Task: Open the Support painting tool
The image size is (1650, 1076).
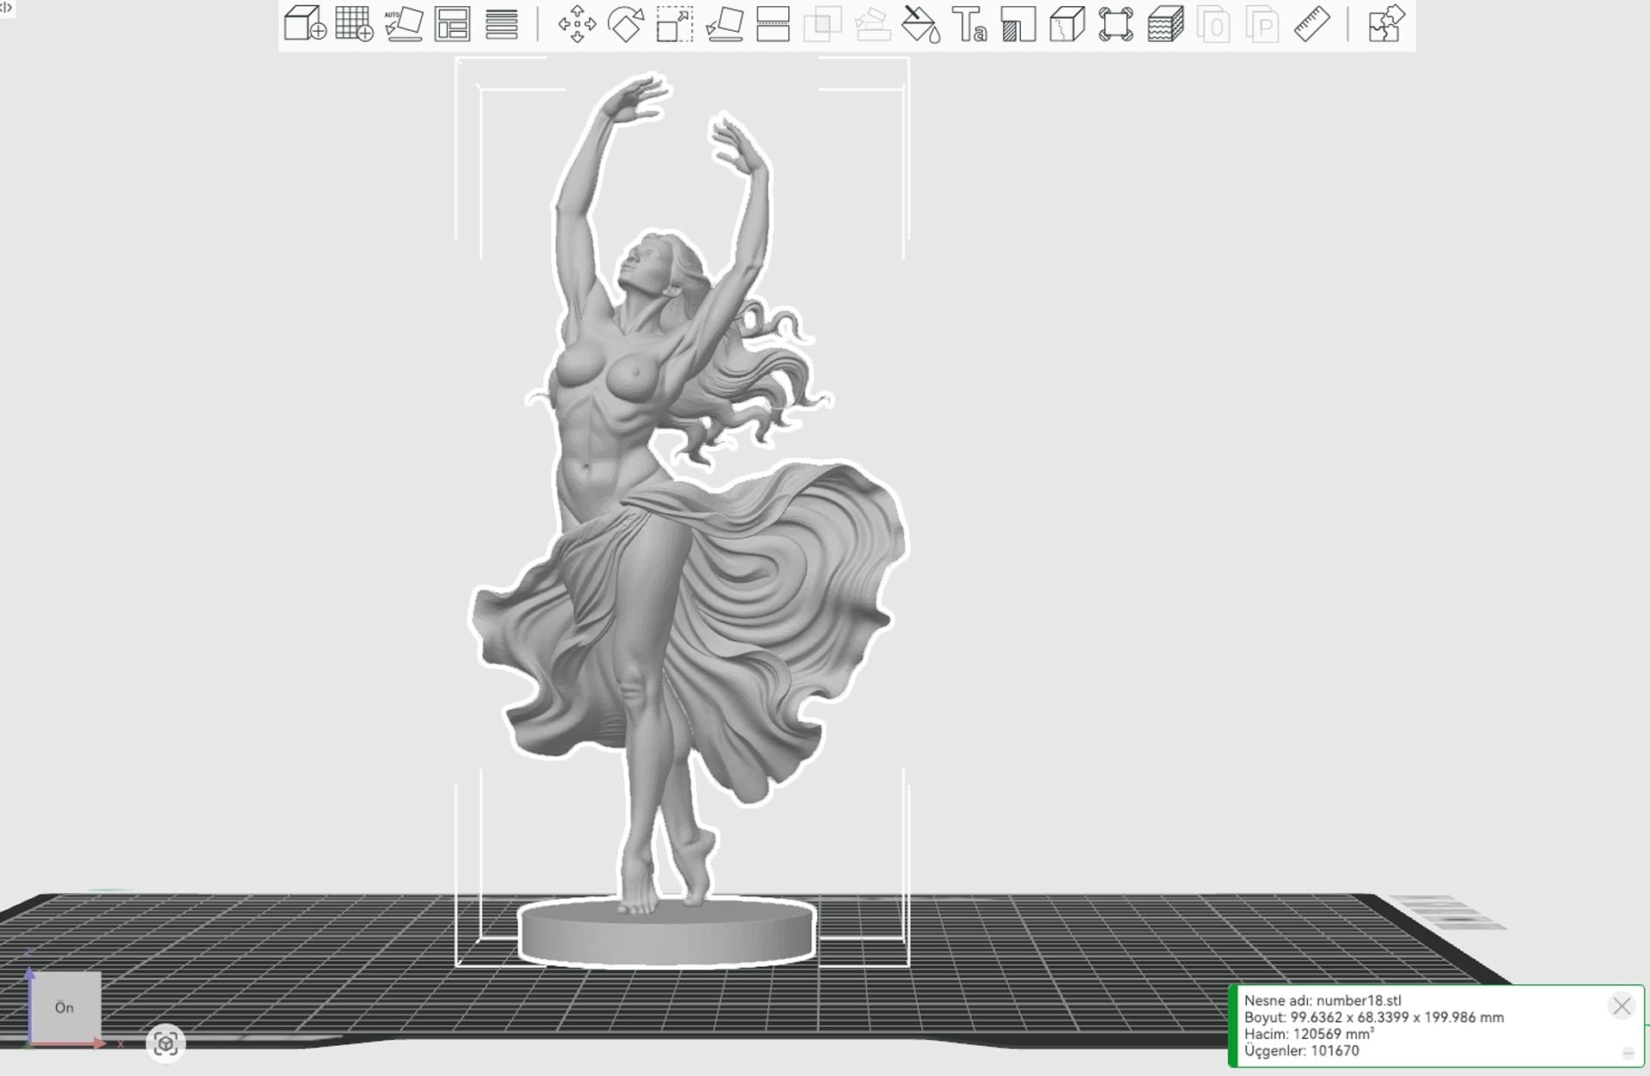Action: (x=1018, y=24)
